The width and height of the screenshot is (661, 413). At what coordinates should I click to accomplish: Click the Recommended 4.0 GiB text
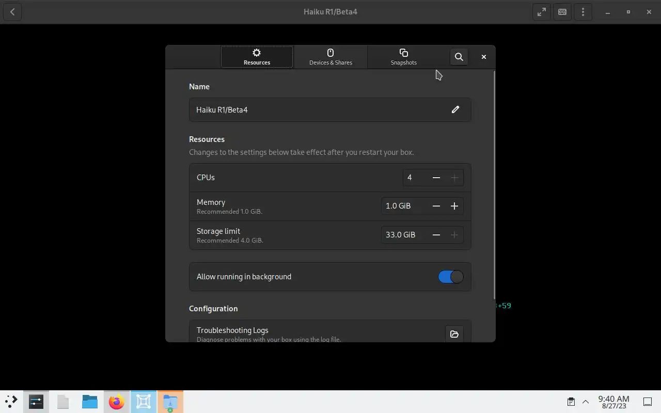click(230, 241)
